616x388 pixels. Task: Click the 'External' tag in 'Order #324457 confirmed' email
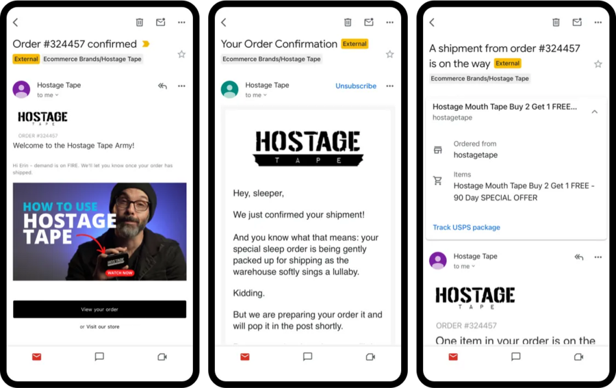tap(26, 59)
